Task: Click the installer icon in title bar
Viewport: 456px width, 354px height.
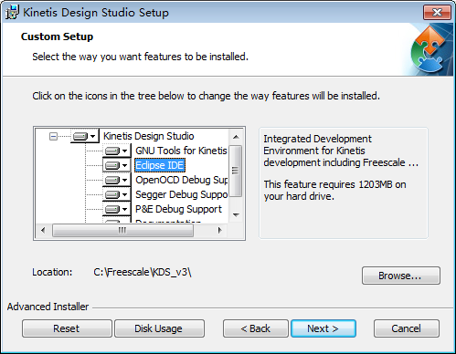Action: point(12,12)
